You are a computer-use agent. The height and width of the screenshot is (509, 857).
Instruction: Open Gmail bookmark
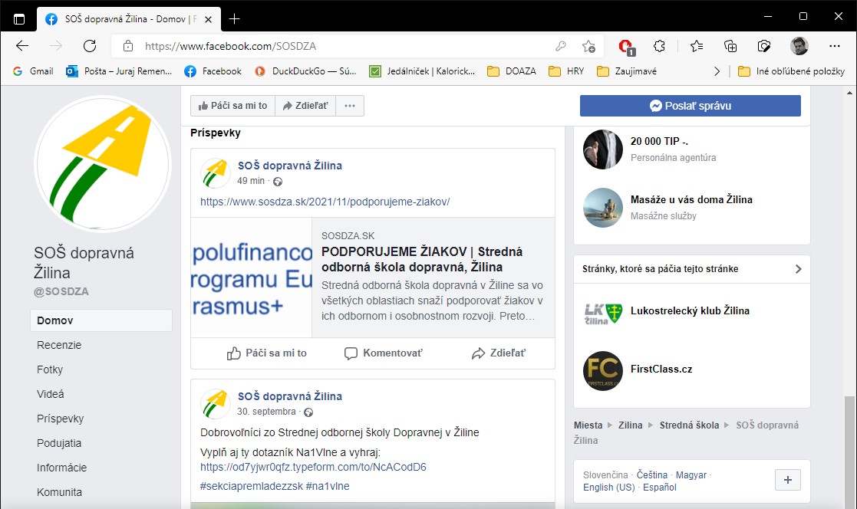pyautogui.click(x=33, y=71)
